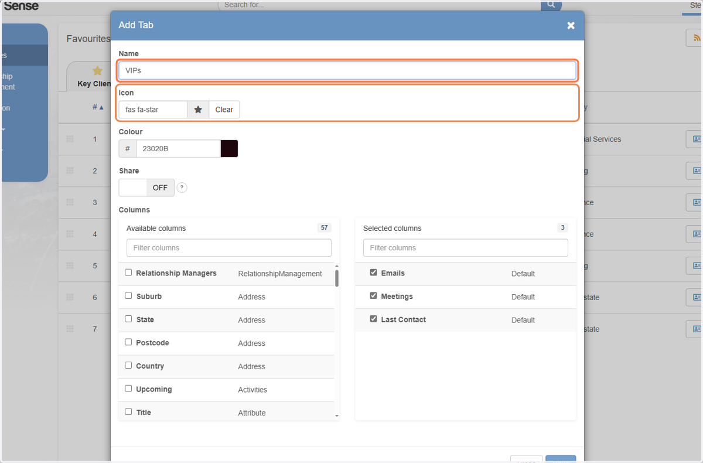The width and height of the screenshot is (703, 463).
Task: Click drag handle icon for row 3
Action: coord(70,202)
